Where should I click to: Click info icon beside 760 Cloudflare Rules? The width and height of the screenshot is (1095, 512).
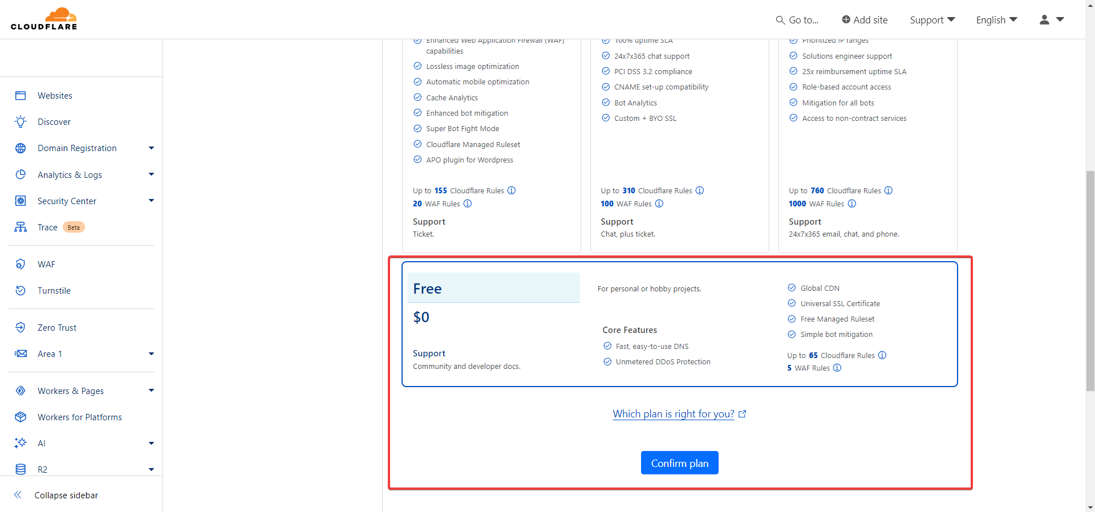889,190
